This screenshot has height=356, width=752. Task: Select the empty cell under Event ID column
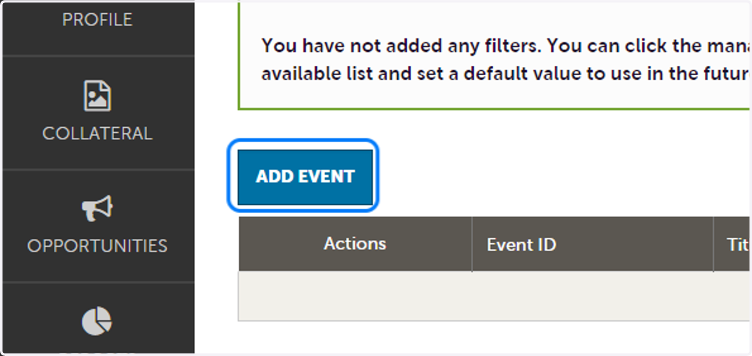(593, 296)
